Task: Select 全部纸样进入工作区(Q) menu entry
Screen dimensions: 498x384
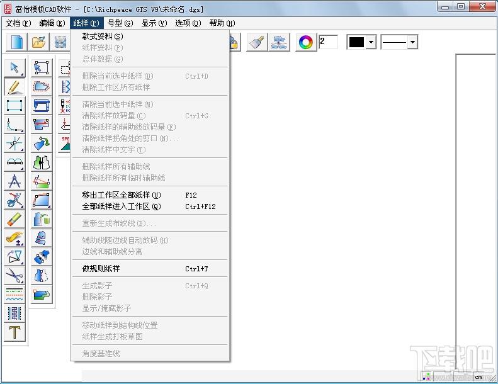Action: pyautogui.click(x=150, y=206)
